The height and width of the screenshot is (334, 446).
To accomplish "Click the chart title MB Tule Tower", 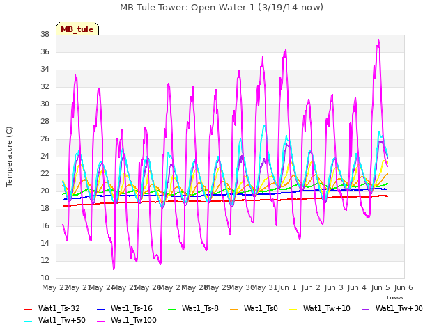I will (x=222, y=8).
